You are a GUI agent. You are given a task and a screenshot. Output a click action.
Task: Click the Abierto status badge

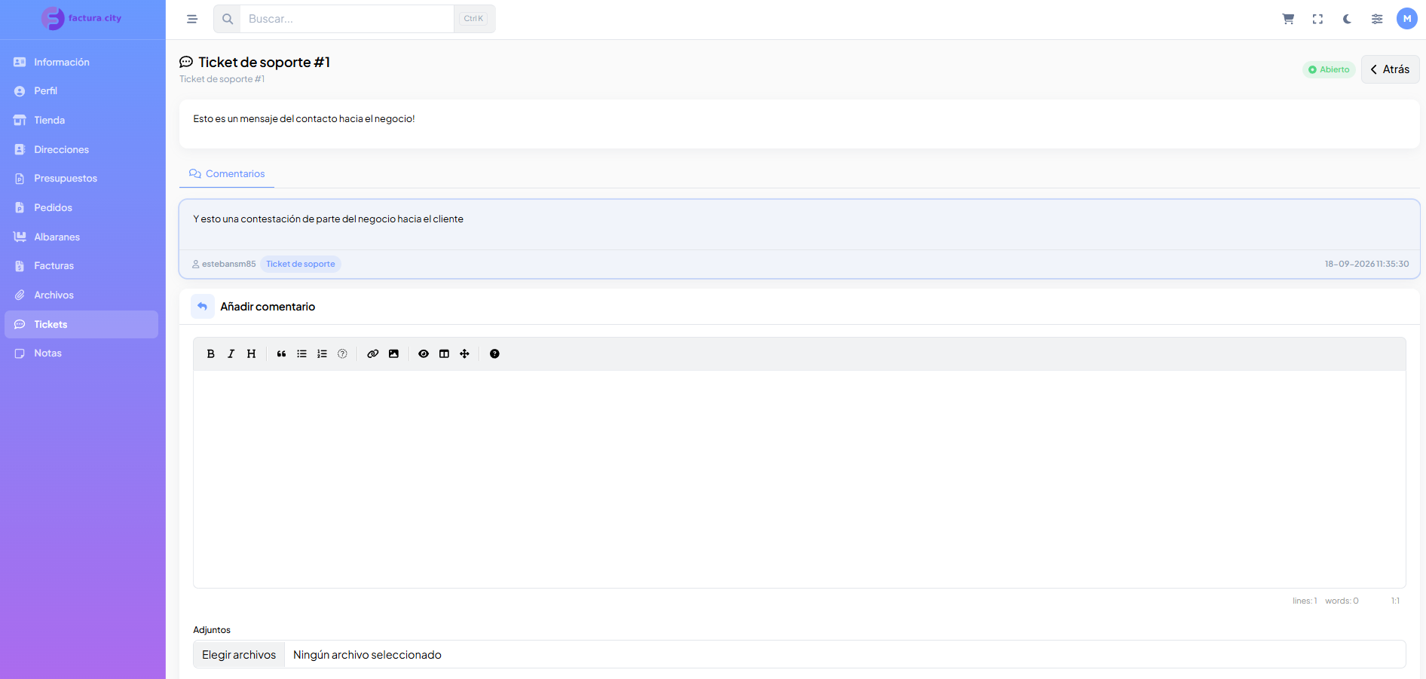[x=1329, y=69]
